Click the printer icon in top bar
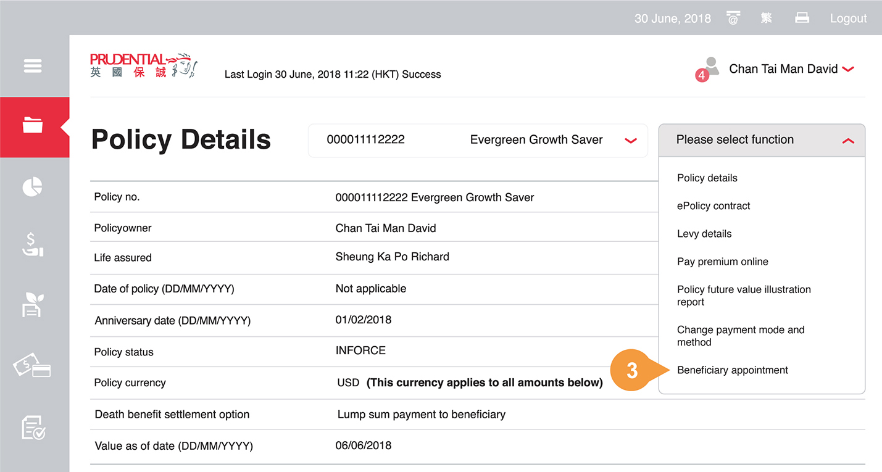Image resolution: width=882 pixels, height=472 pixels. pyautogui.click(x=802, y=18)
